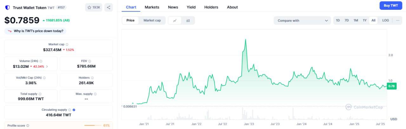Expand volume details arrow next to 42.34%
This screenshot has width=406, height=129.
coord(47,67)
